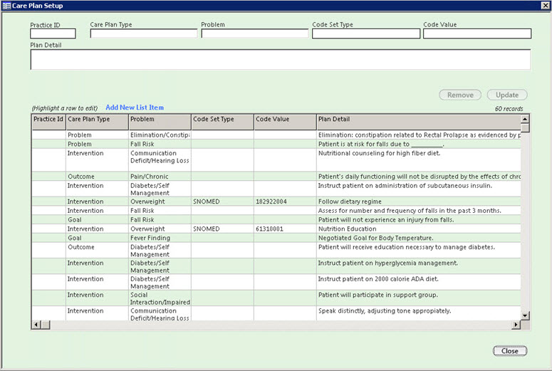Select 'Nutritional counseling for high fiber diet' row

(276, 160)
